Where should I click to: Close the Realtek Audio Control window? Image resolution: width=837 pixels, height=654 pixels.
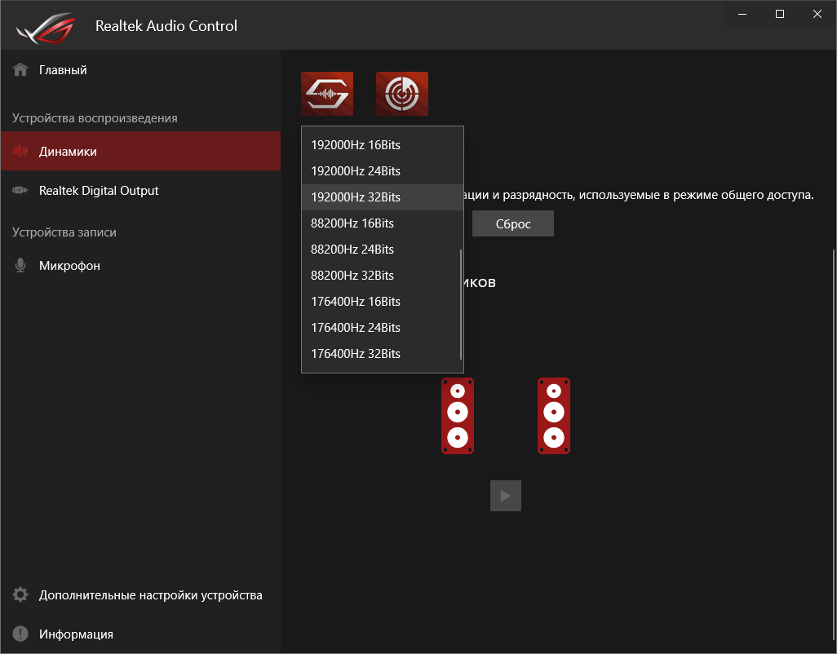tap(817, 15)
